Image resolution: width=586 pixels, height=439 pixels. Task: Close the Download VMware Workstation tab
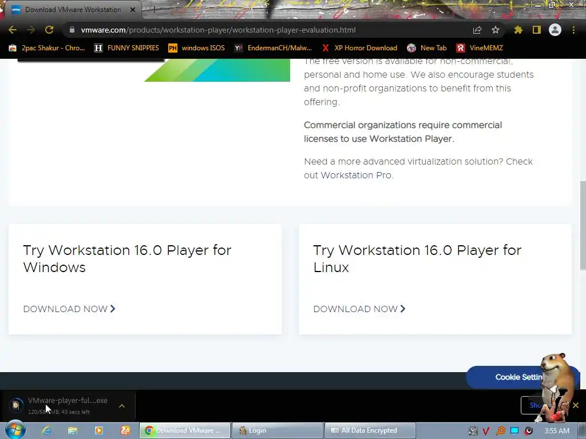coord(133,10)
